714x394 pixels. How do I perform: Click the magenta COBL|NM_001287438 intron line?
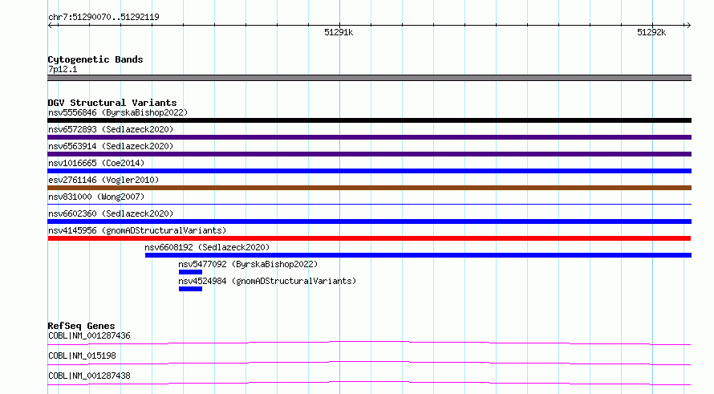[x=369, y=383]
